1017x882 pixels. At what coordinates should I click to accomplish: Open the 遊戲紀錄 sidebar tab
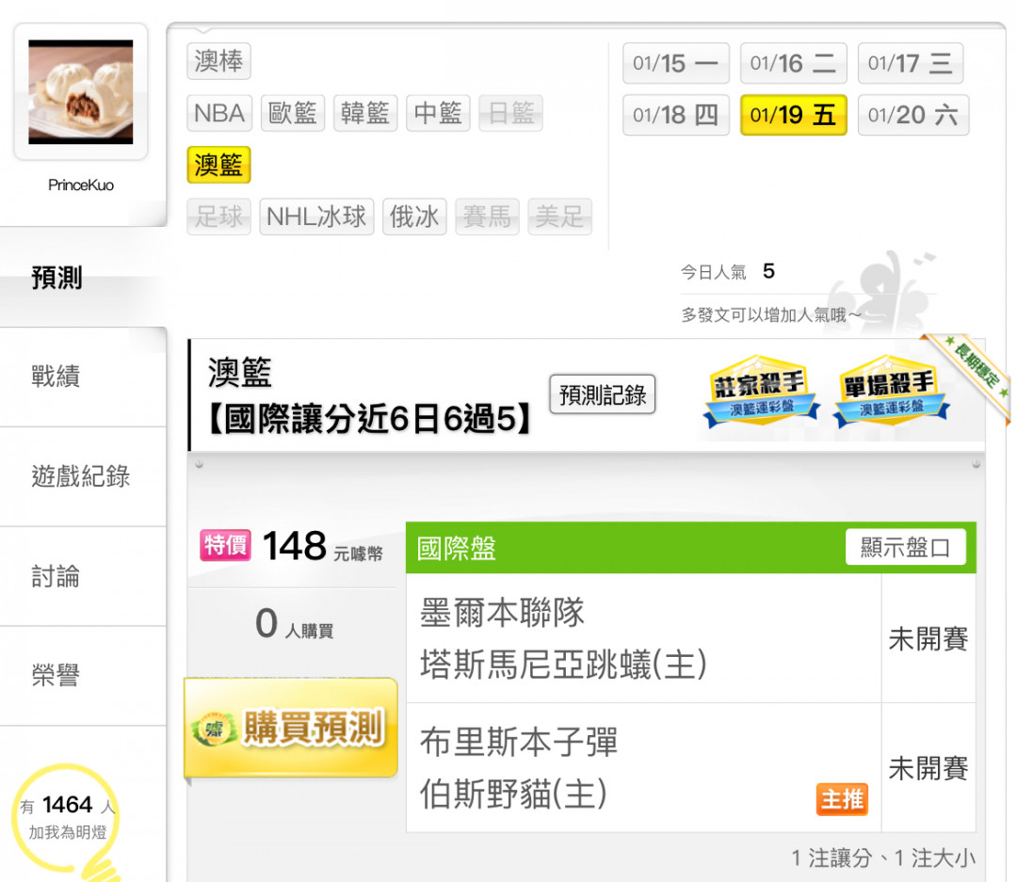pos(83,476)
